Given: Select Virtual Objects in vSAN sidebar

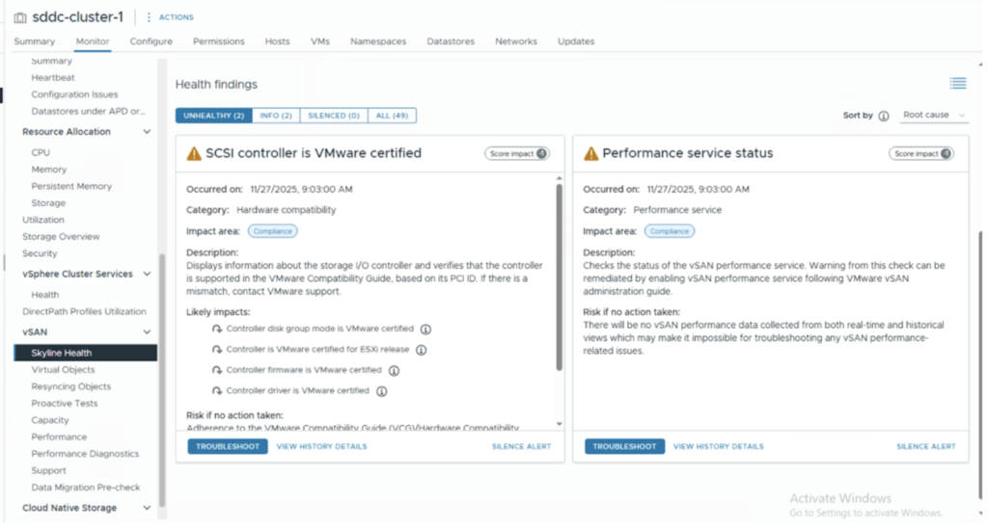Looking at the screenshot, I should 63,370.
